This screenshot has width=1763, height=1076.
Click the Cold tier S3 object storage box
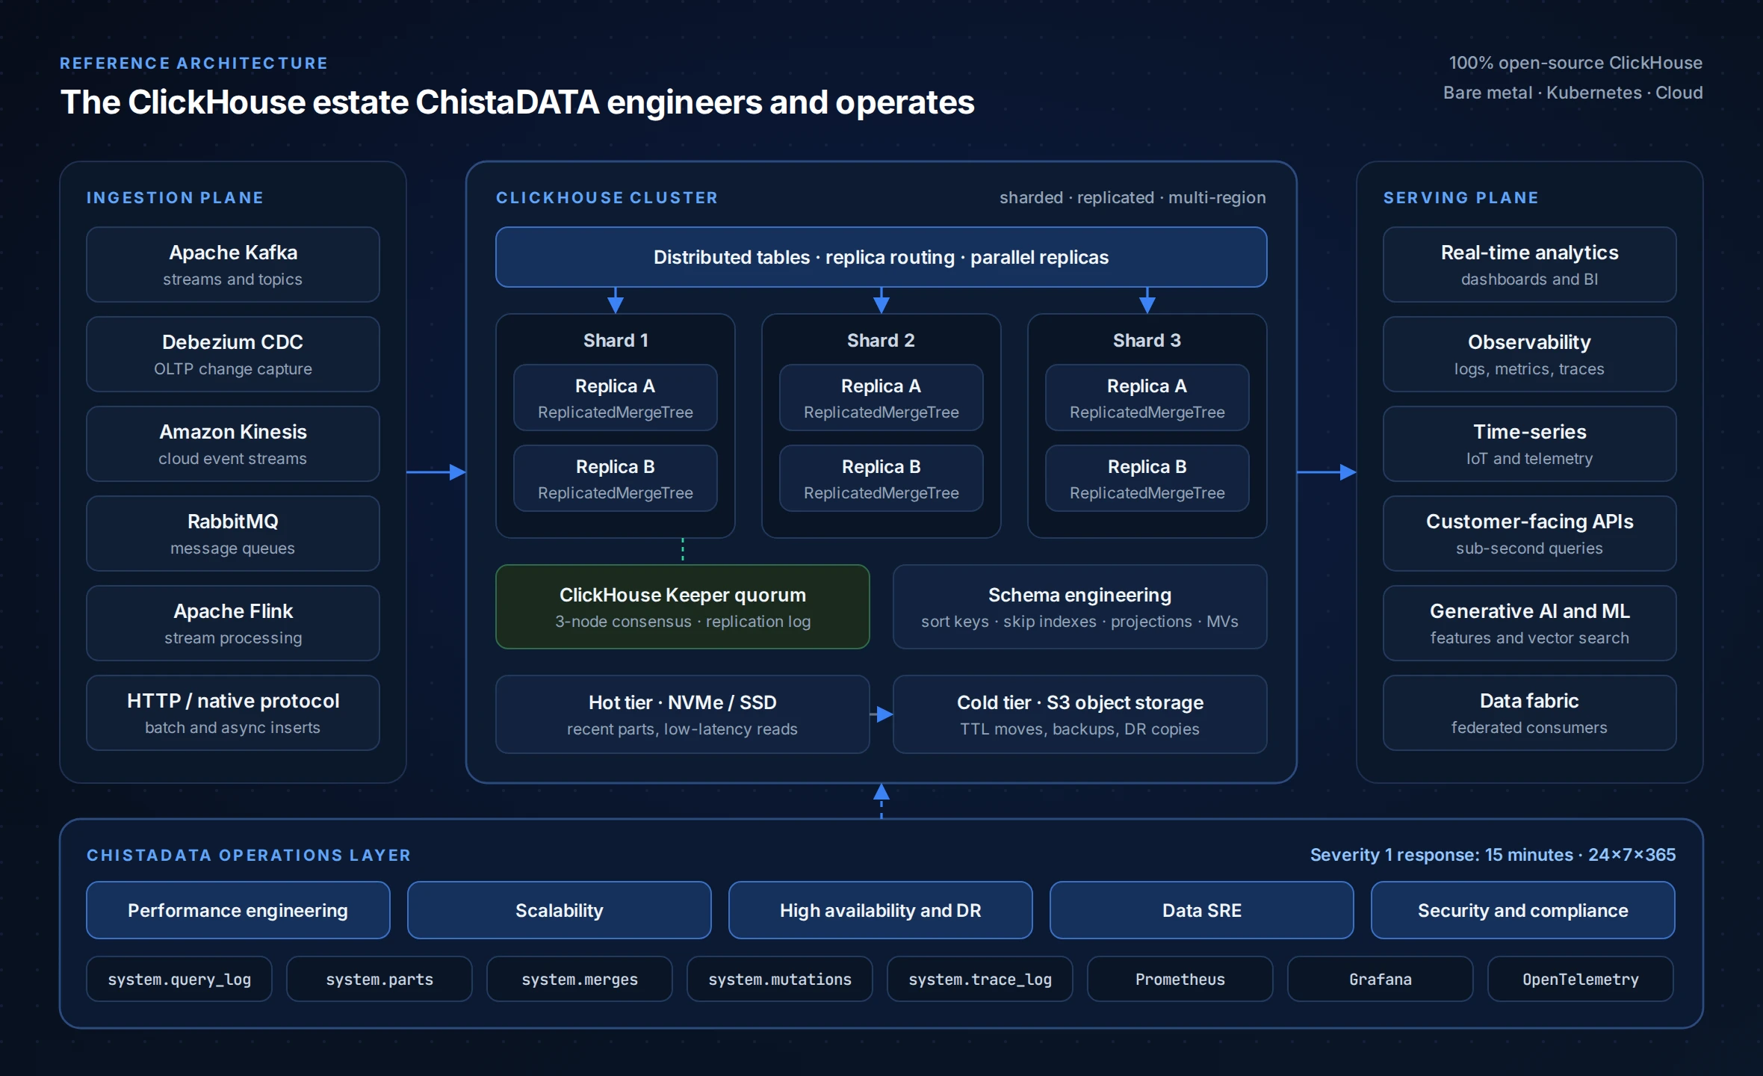click(x=1080, y=714)
